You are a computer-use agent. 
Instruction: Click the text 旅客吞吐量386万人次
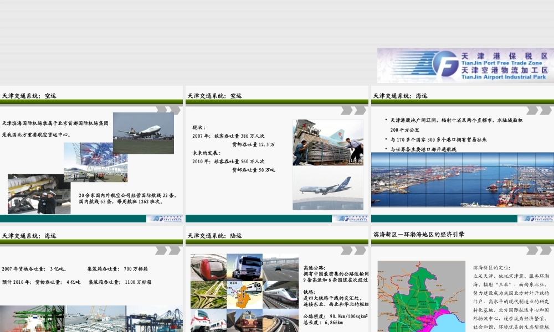[x=239, y=136]
